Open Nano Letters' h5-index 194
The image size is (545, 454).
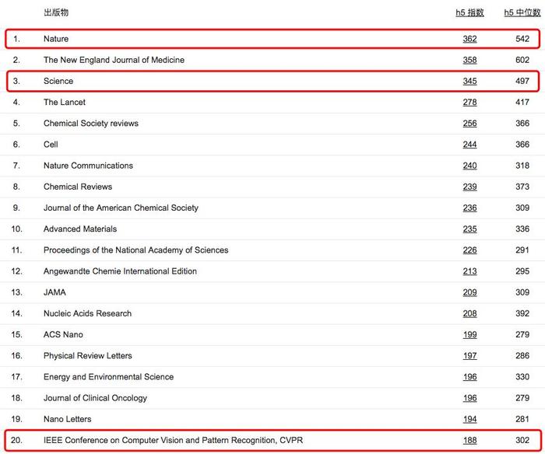pos(469,419)
